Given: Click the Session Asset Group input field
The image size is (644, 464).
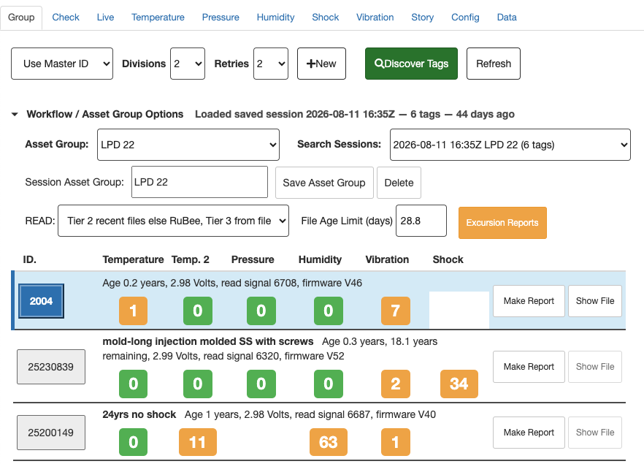Looking at the screenshot, I should pyautogui.click(x=199, y=182).
